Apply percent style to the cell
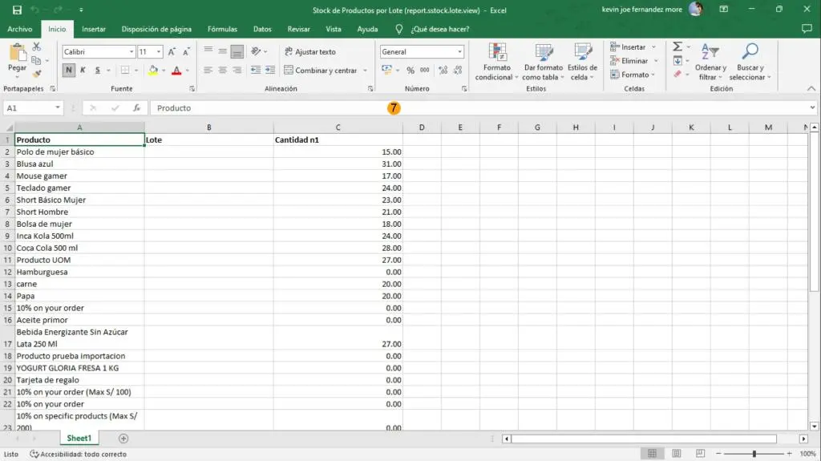The height and width of the screenshot is (461, 821). [x=409, y=71]
